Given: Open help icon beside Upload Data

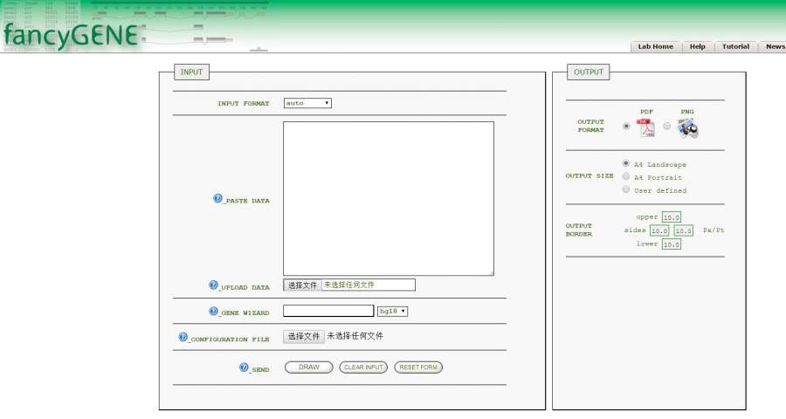Looking at the screenshot, I should [x=214, y=285].
